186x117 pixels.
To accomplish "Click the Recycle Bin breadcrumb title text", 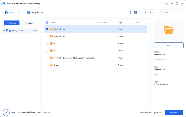I will click(37, 12).
